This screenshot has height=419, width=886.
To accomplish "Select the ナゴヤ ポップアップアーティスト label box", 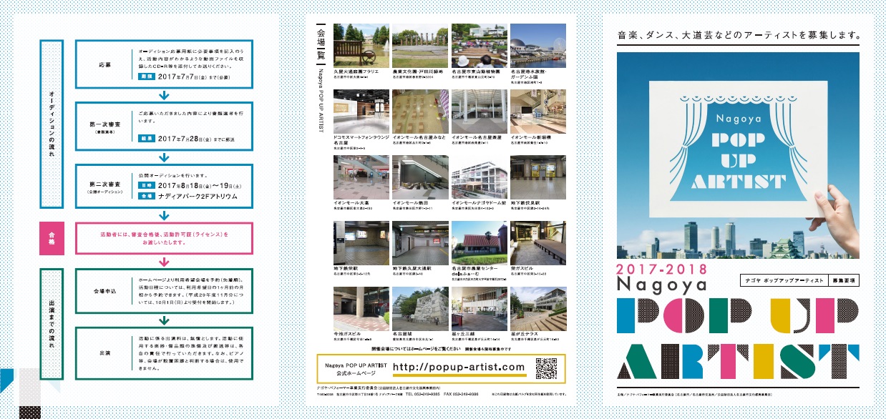I will coord(784,281).
